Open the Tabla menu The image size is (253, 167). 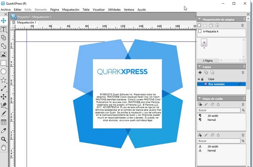click(x=86, y=10)
